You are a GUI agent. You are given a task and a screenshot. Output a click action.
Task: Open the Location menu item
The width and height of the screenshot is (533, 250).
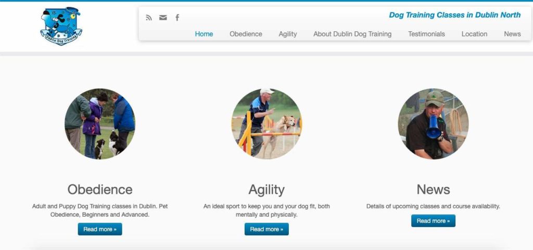point(474,34)
